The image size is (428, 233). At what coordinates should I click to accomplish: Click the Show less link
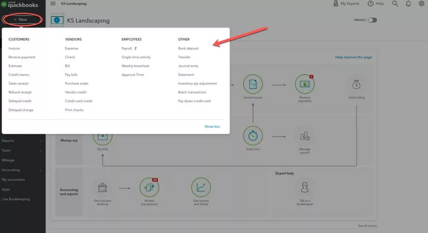[x=212, y=126]
